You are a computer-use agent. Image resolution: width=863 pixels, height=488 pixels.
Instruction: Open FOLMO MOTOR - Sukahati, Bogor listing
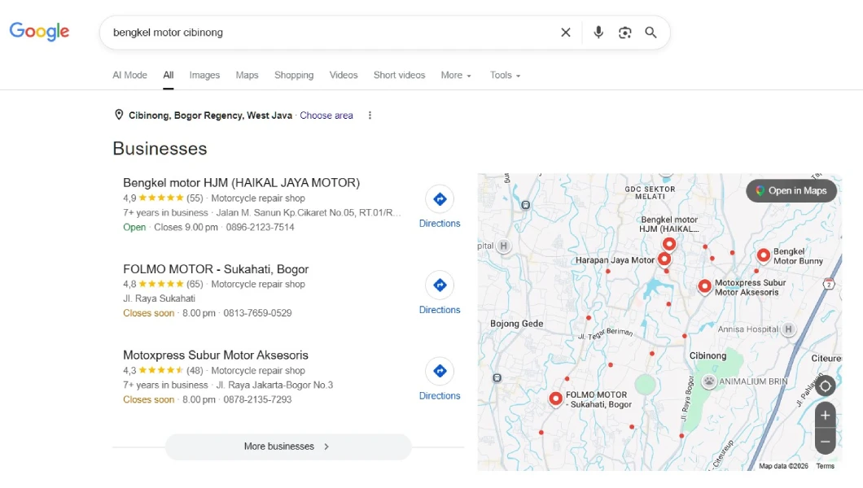click(x=216, y=269)
